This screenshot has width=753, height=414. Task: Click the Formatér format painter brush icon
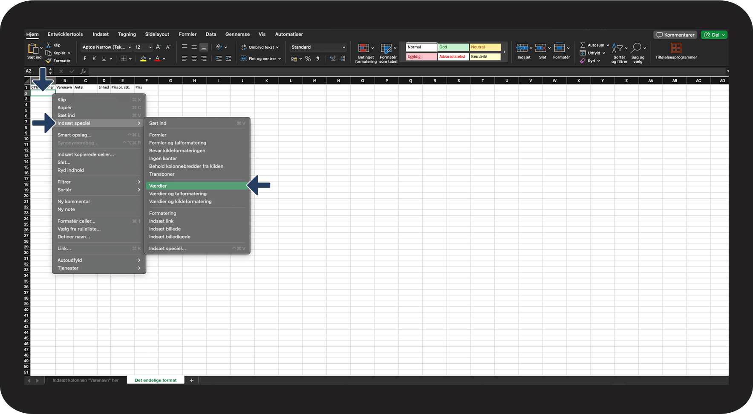pos(49,61)
